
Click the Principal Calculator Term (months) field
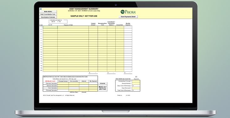click(x=74, y=90)
